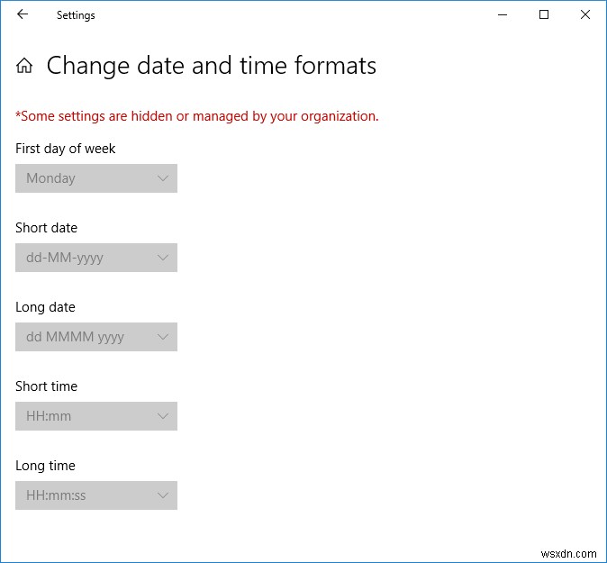Click the 'Change date and time formats' heading
607x563 pixels.
[212, 66]
